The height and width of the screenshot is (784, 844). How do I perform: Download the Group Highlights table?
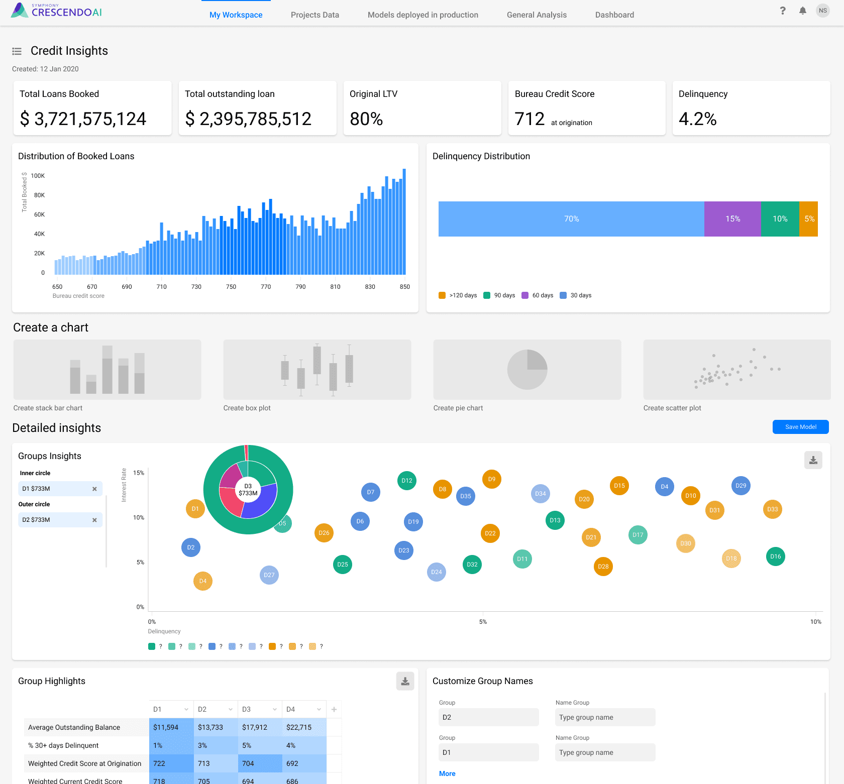click(405, 681)
